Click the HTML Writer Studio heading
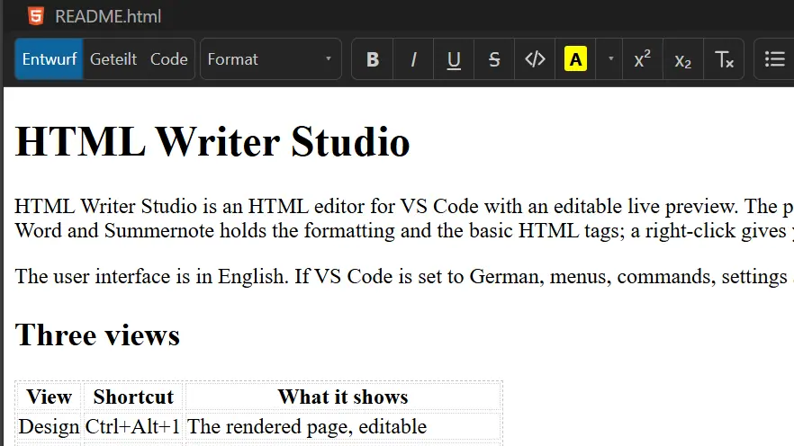Image resolution: width=794 pixels, height=446 pixels. tap(212, 142)
